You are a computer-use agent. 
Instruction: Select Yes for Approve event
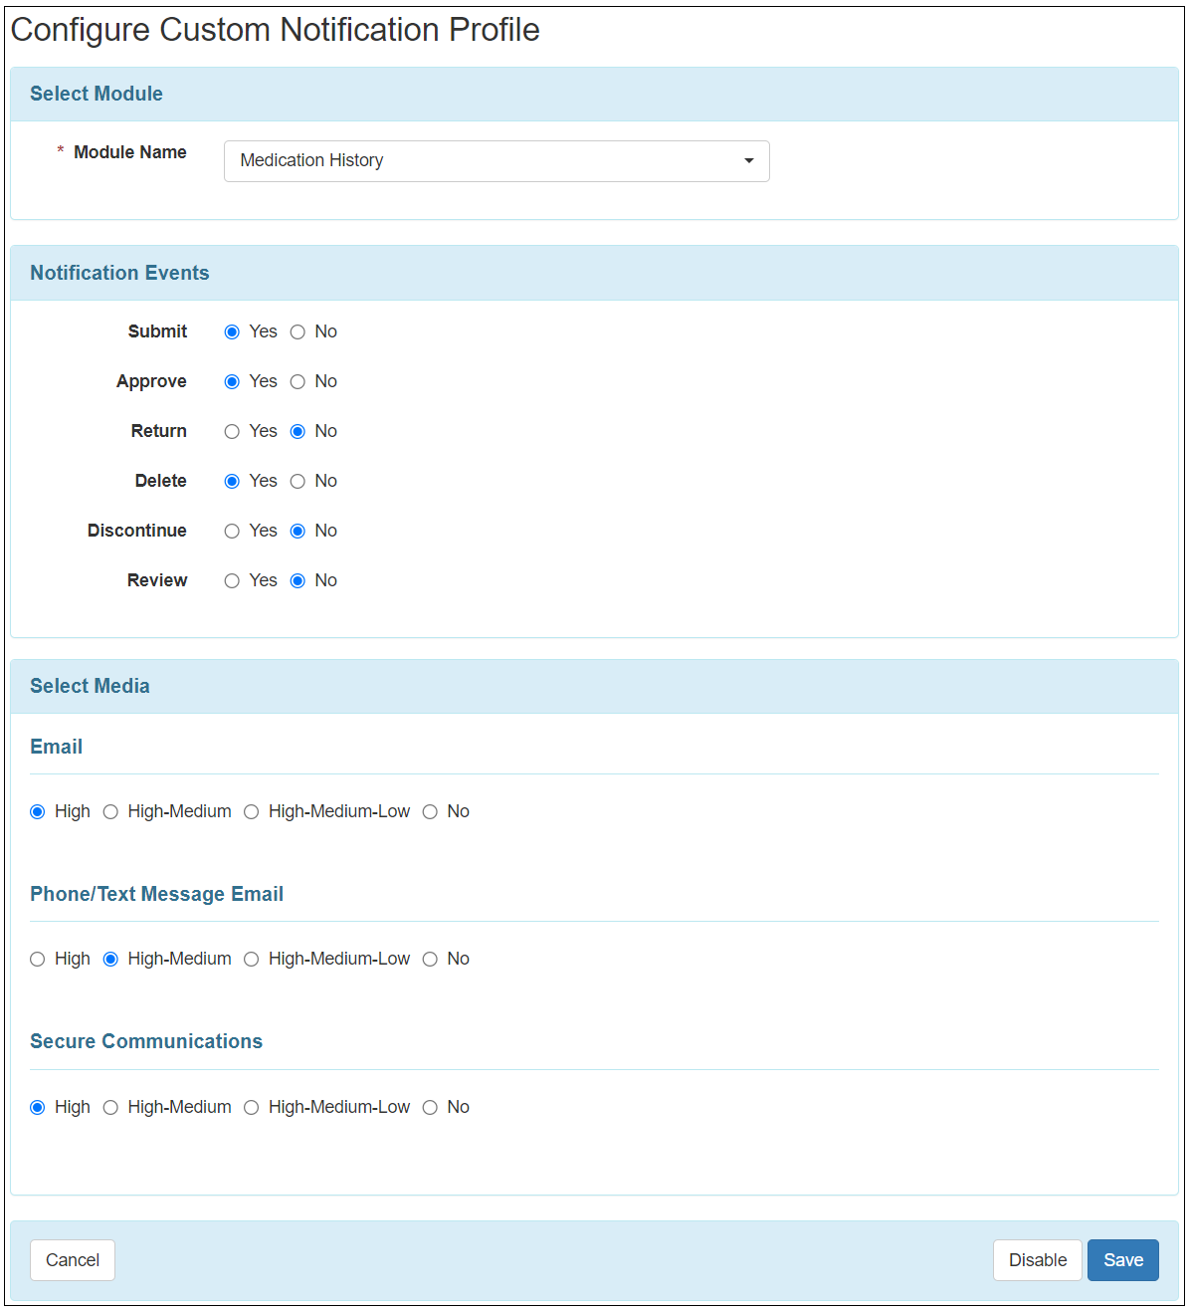[x=232, y=382]
